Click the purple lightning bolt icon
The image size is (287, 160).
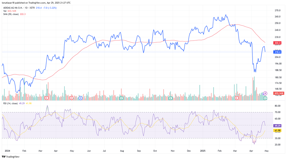click(265, 93)
